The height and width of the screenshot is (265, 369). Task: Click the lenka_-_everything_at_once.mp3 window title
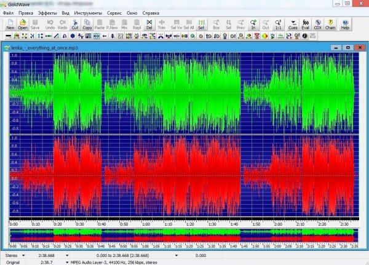pyautogui.click(x=44, y=48)
